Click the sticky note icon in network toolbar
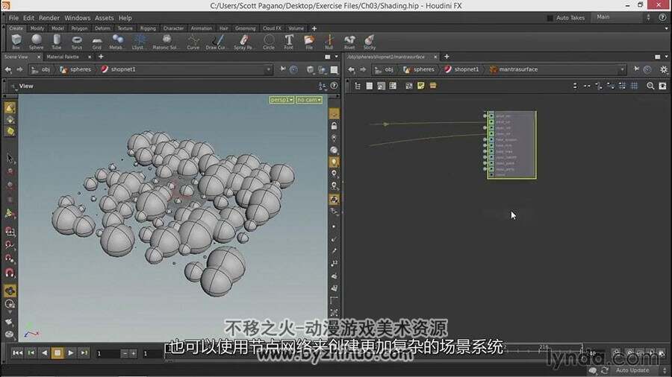 click(x=421, y=86)
